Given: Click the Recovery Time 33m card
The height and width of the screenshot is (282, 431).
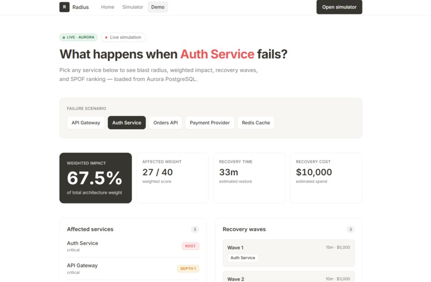Looking at the screenshot, I should 249,178.
